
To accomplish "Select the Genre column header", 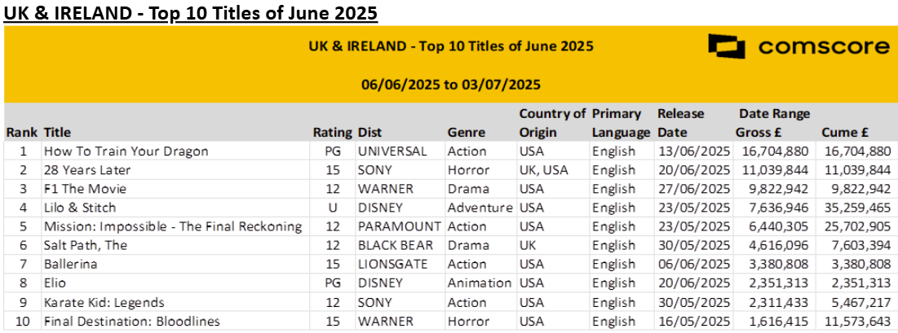I will [x=466, y=132].
